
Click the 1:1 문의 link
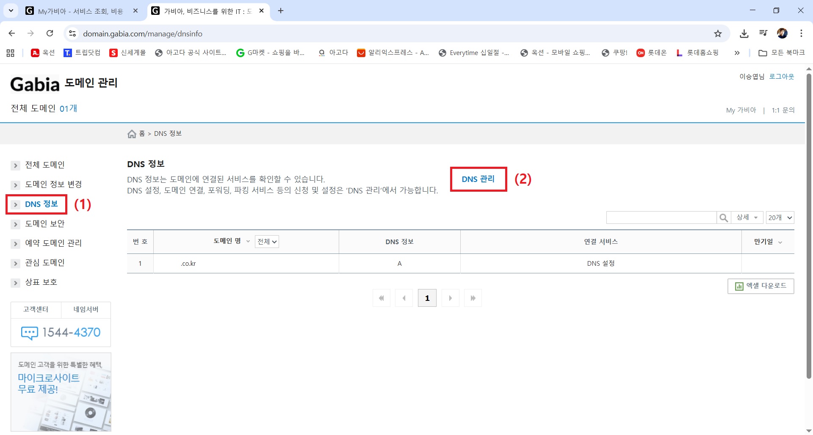pyautogui.click(x=783, y=110)
